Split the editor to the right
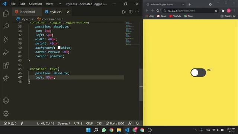 pos(131,12)
